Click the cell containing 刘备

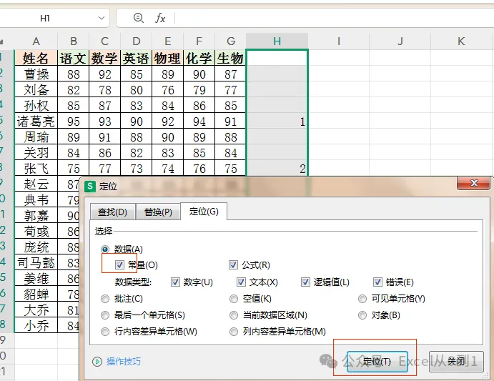click(x=36, y=90)
